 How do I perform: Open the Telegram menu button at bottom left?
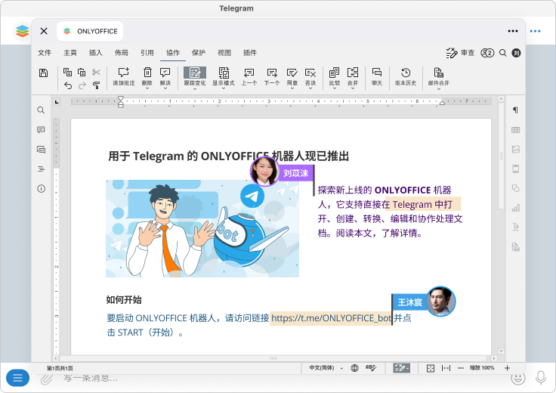point(17,378)
